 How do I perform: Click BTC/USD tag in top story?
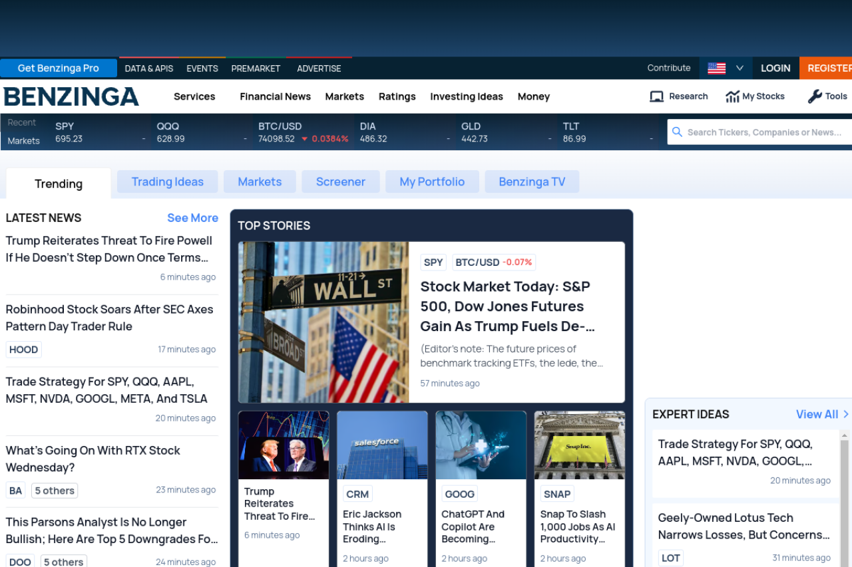pyautogui.click(x=494, y=262)
